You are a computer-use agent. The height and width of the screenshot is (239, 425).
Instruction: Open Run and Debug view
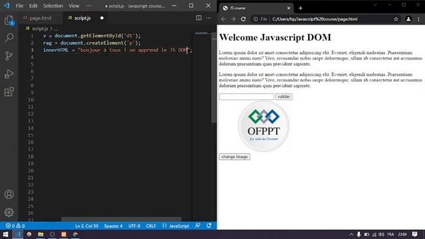coord(9,74)
